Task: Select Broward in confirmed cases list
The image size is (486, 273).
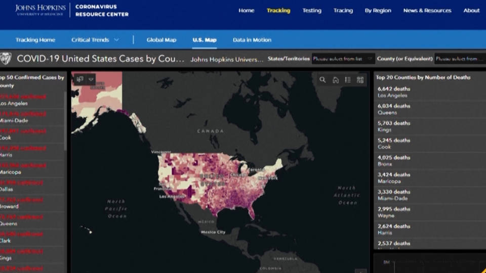Action: [x=32, y=203]
